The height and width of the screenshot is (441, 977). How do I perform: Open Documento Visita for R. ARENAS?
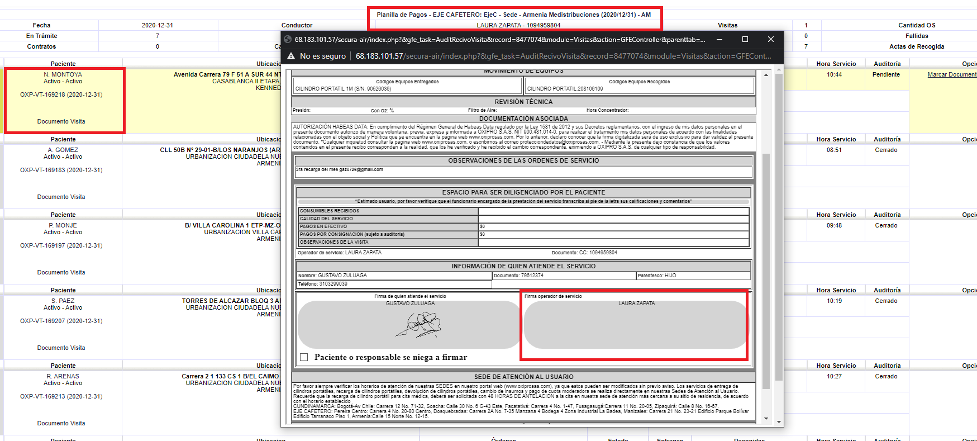[61, 423]
